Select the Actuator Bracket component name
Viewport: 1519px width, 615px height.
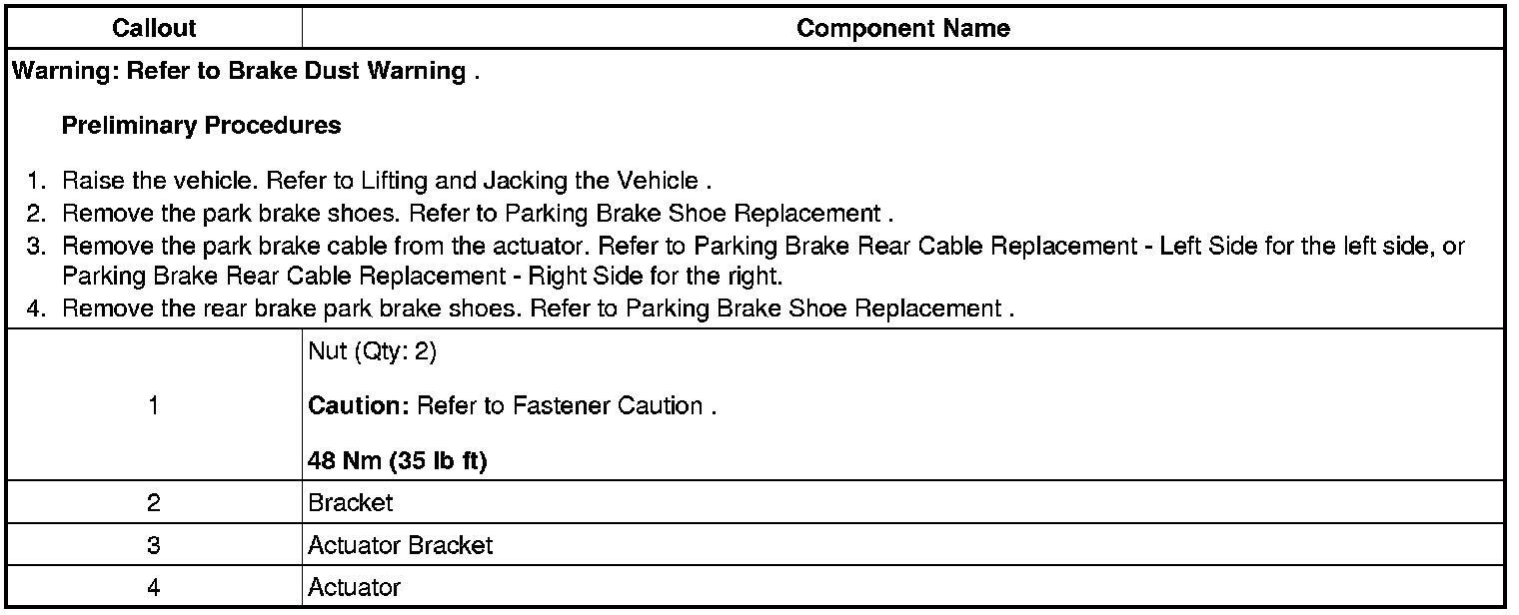pos(401,546)
